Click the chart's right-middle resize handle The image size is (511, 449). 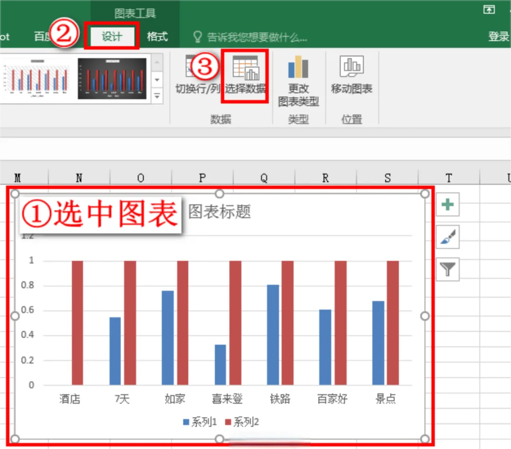424,316
